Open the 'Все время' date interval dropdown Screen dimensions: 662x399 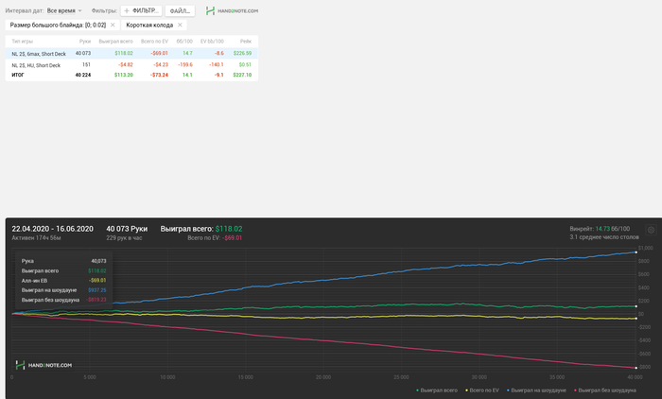coord(64,10)
